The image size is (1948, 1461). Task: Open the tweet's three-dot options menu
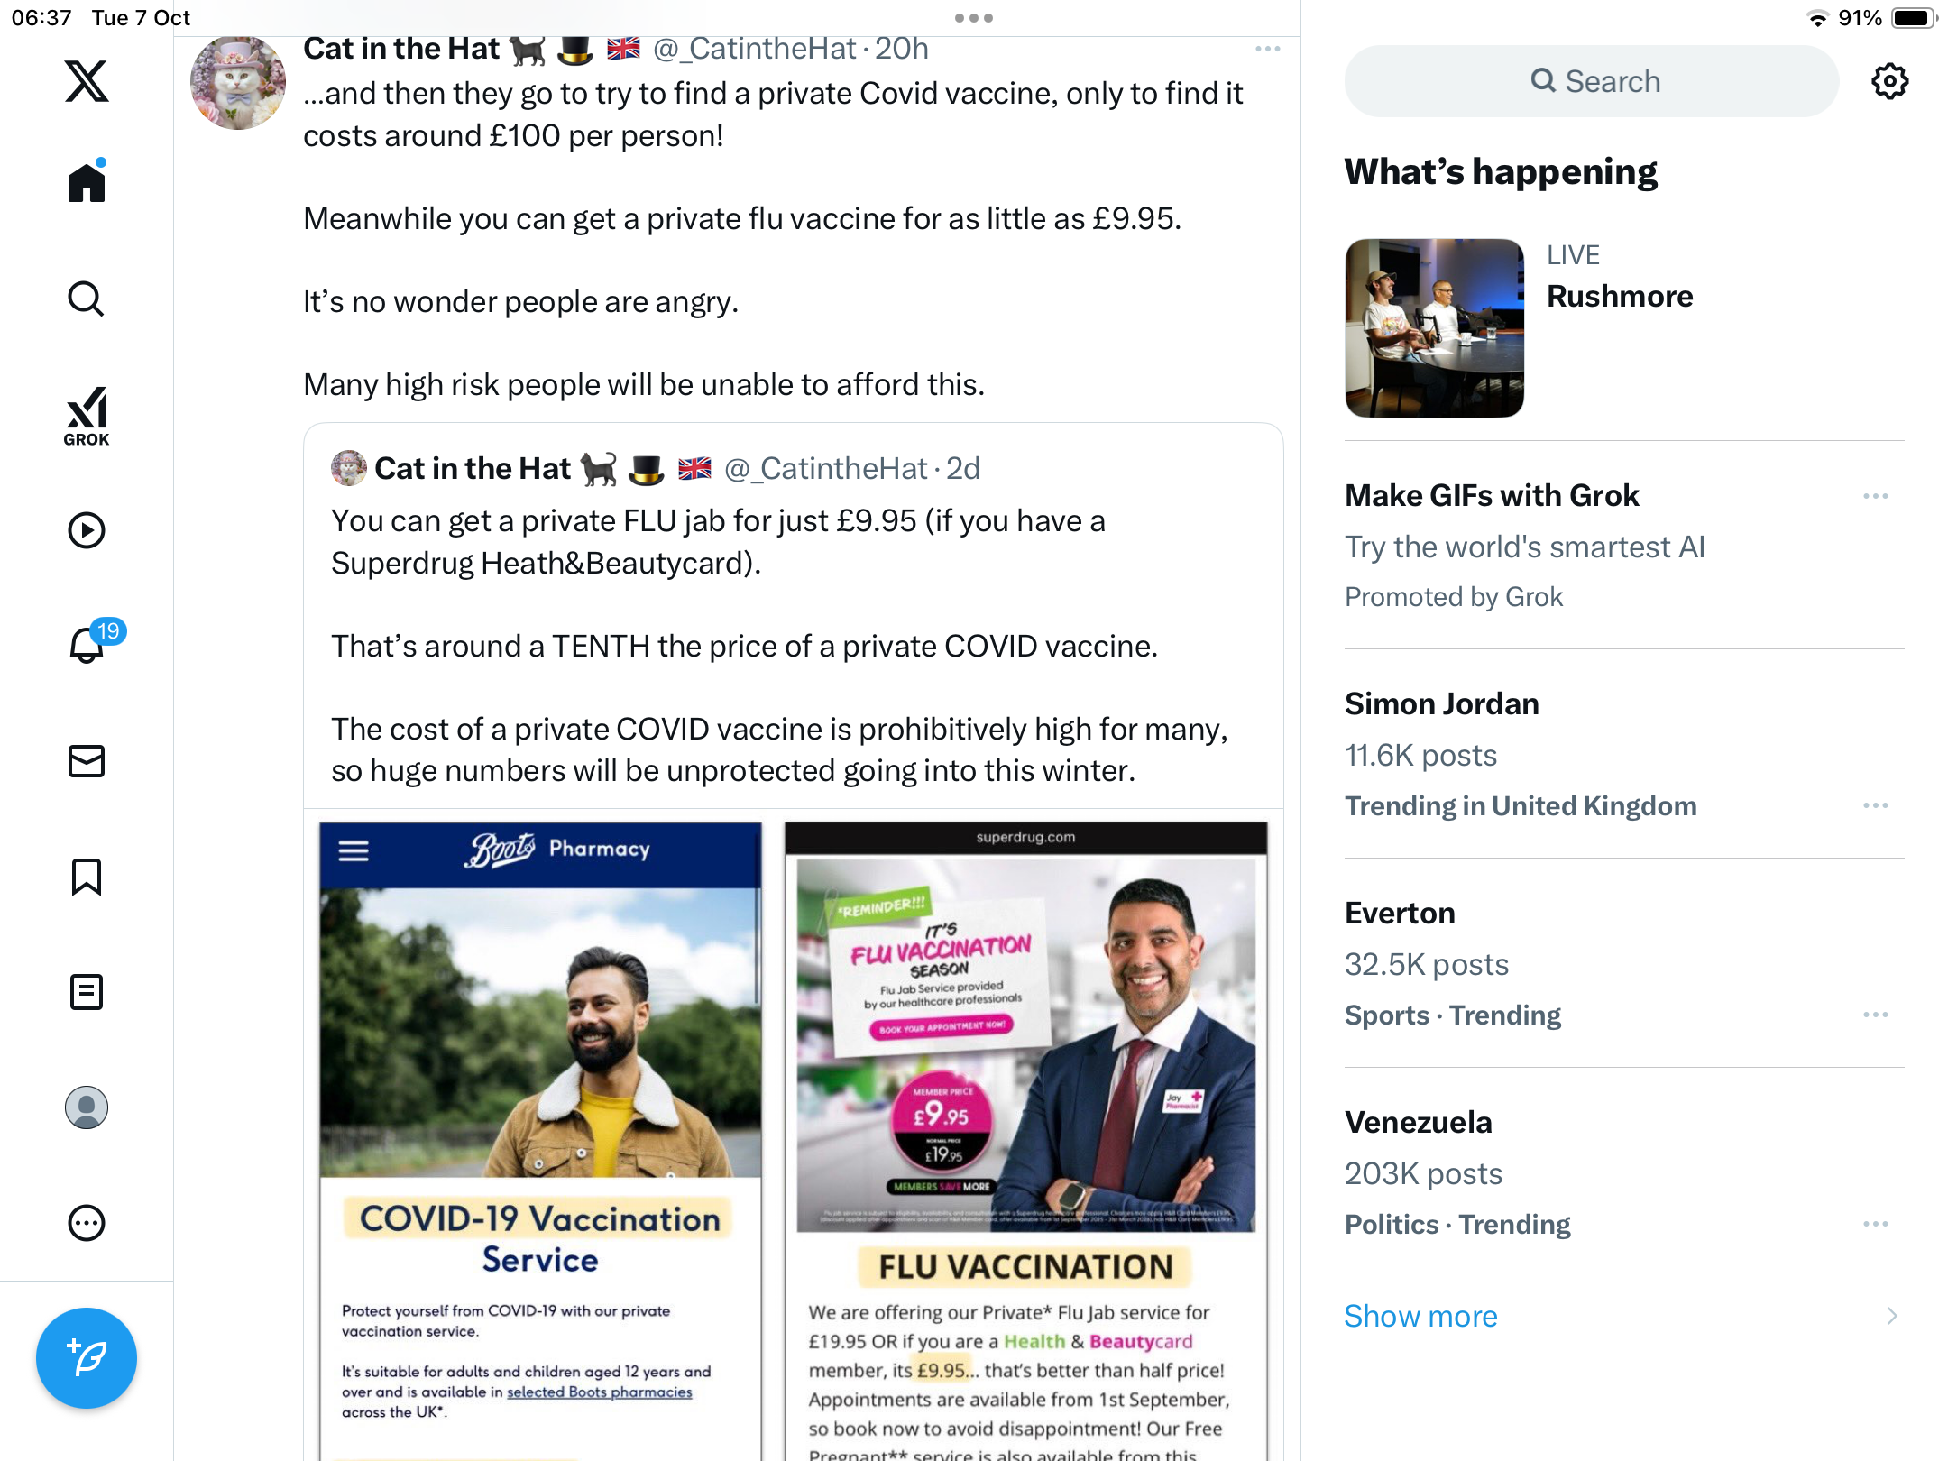point(1268,49)
